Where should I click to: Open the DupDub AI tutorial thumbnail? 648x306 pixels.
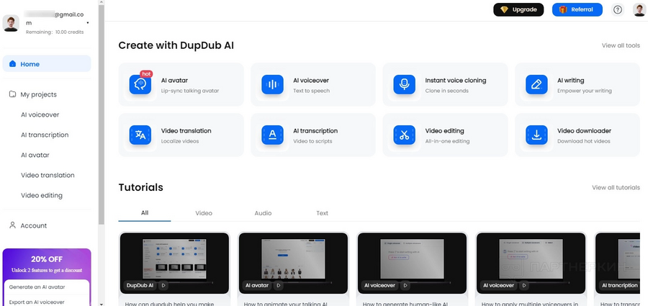coord(174,263)
